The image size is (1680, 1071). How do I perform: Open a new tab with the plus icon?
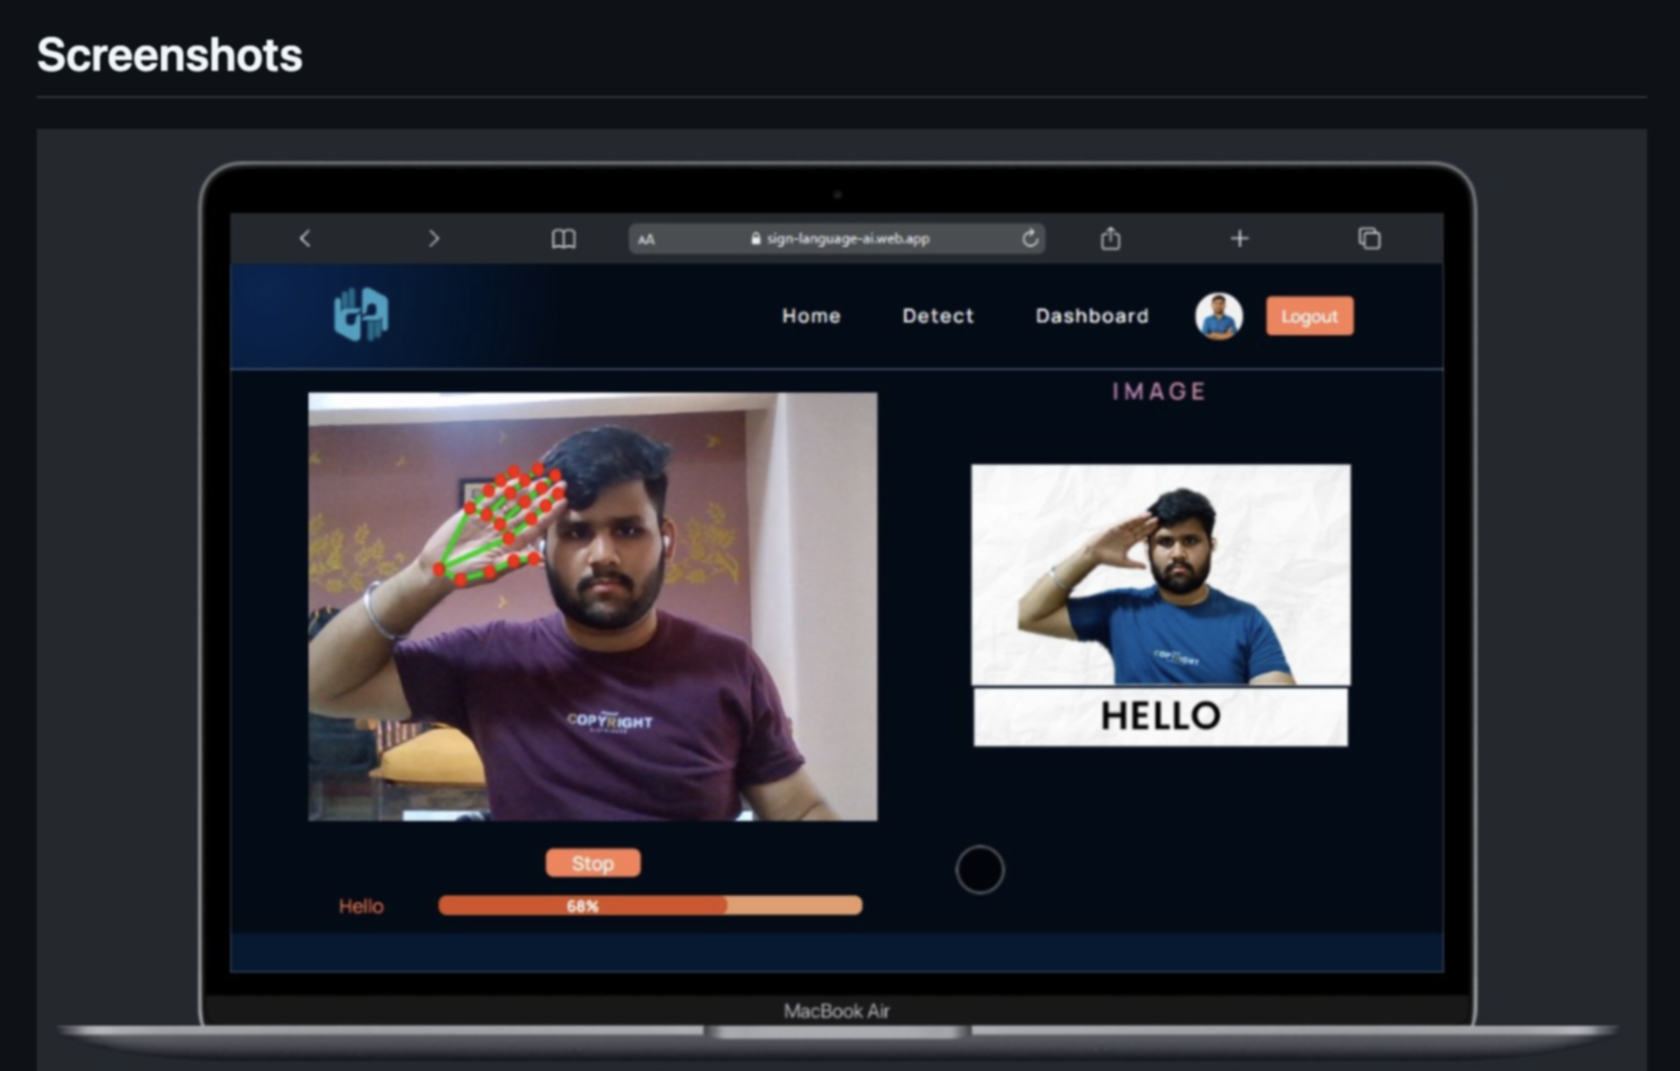pos(1240,239)
